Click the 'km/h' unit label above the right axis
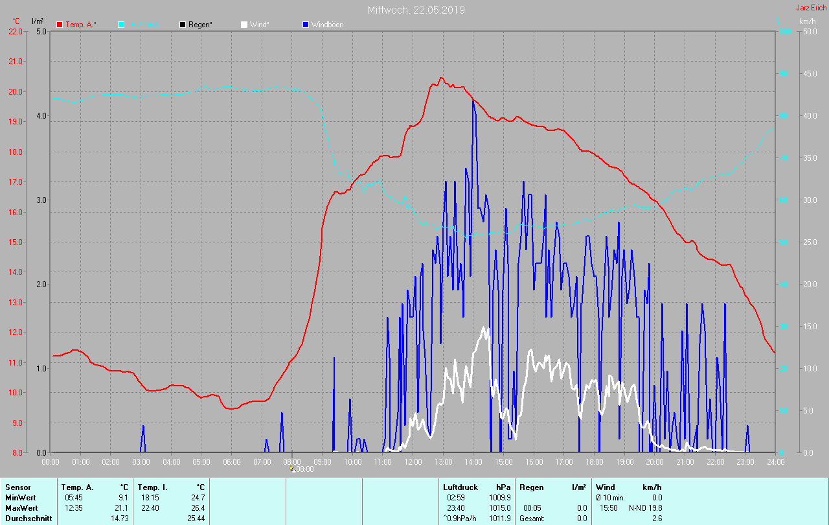 (x=808, y=21)
